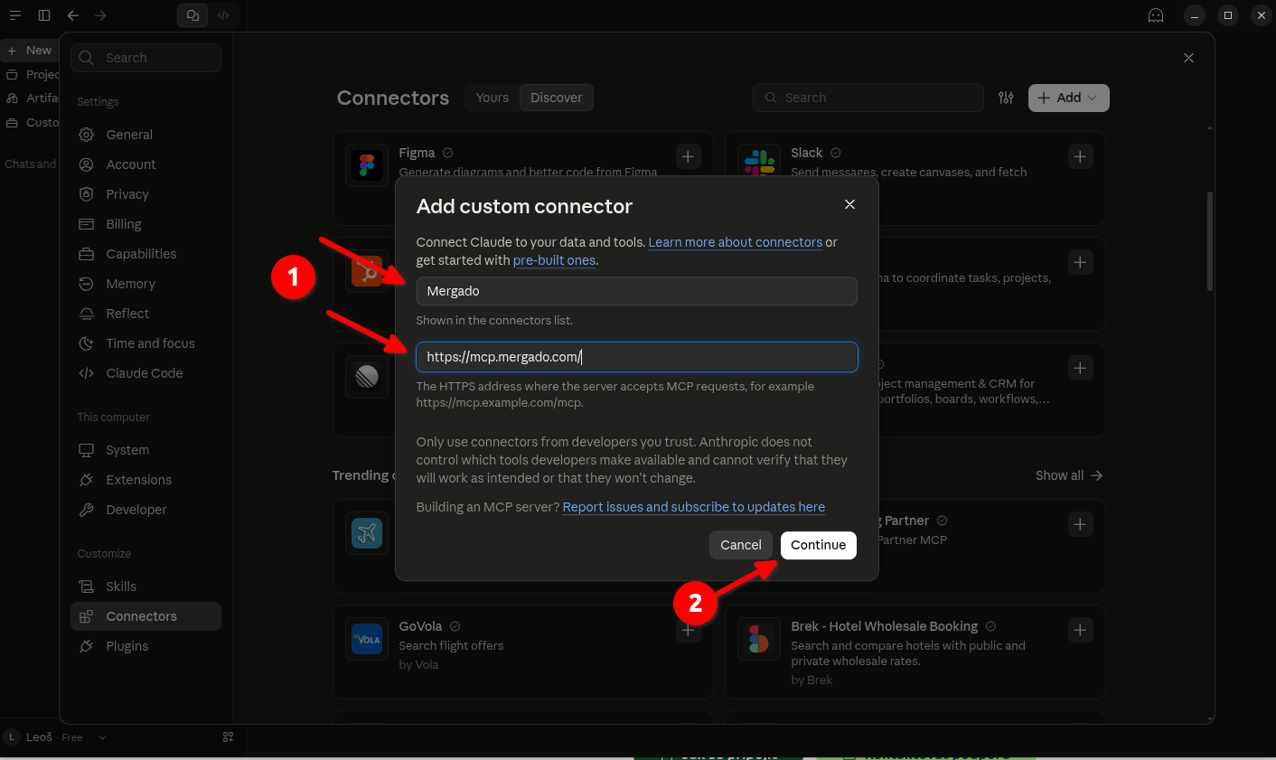The height and width of the screenshot is (760, 1276).
Task: Show all trending connectors
Action: (1069, 475)
